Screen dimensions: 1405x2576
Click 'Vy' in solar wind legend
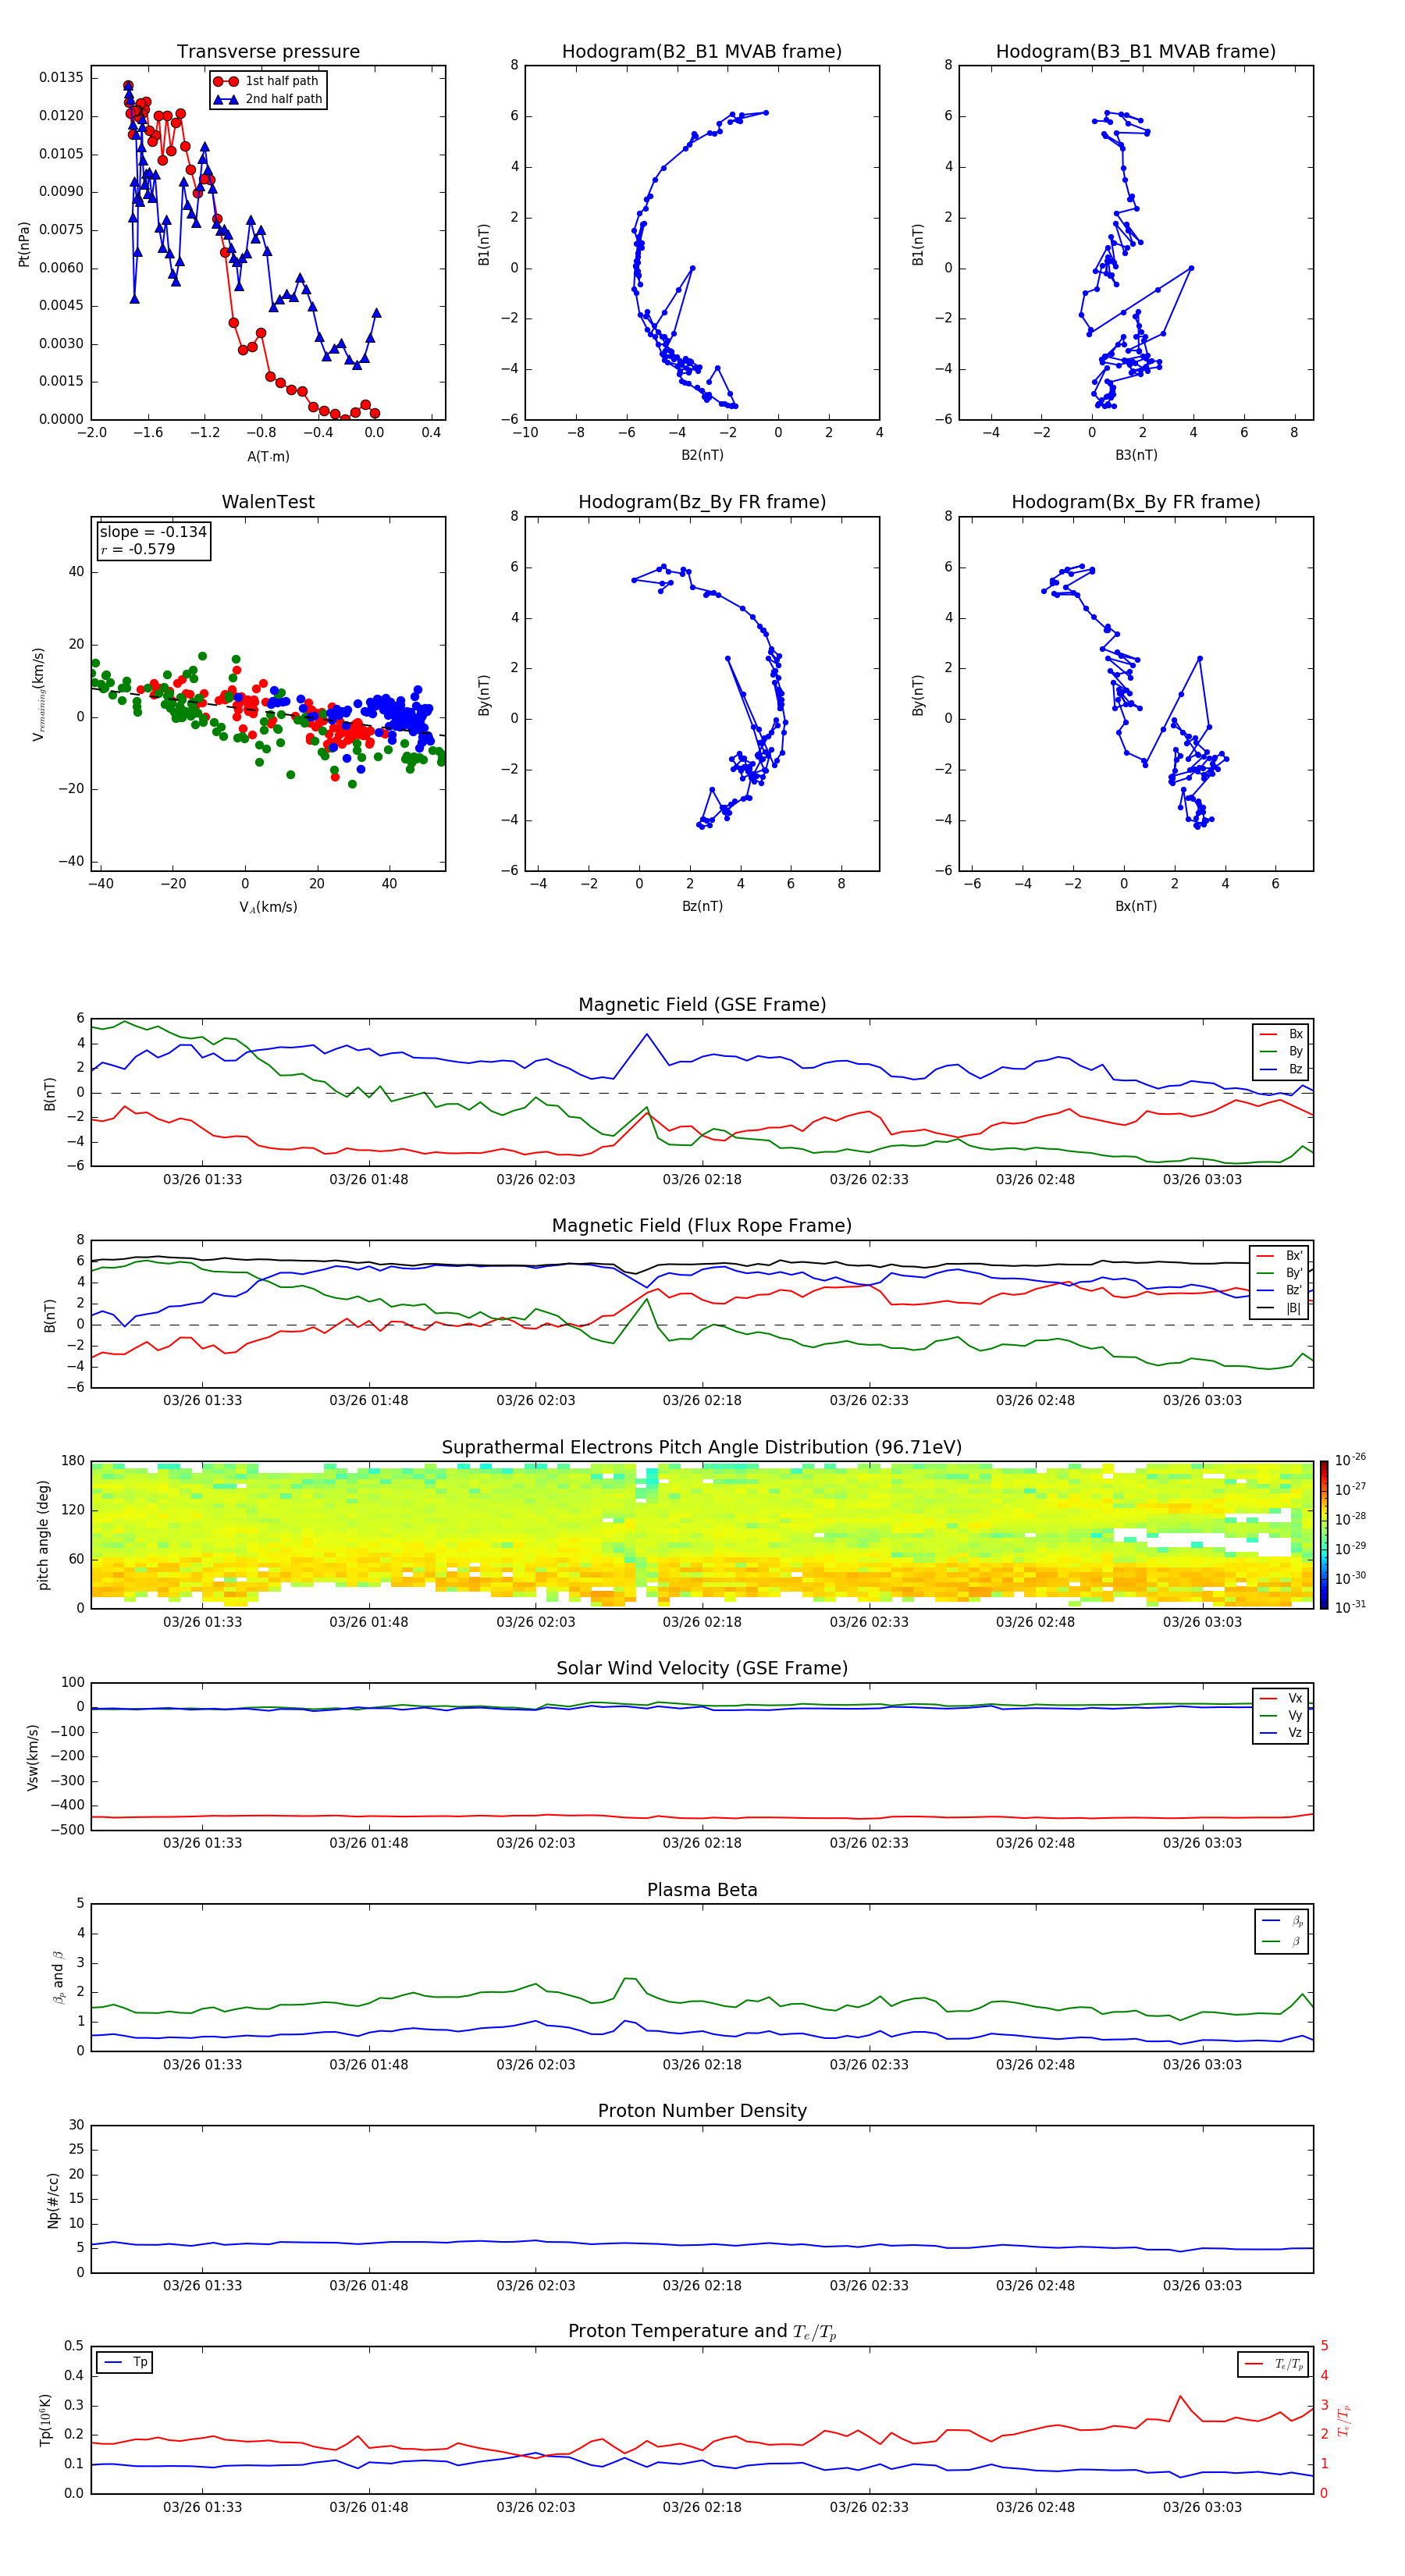pyautogui.click(x=1295, y=1716)
